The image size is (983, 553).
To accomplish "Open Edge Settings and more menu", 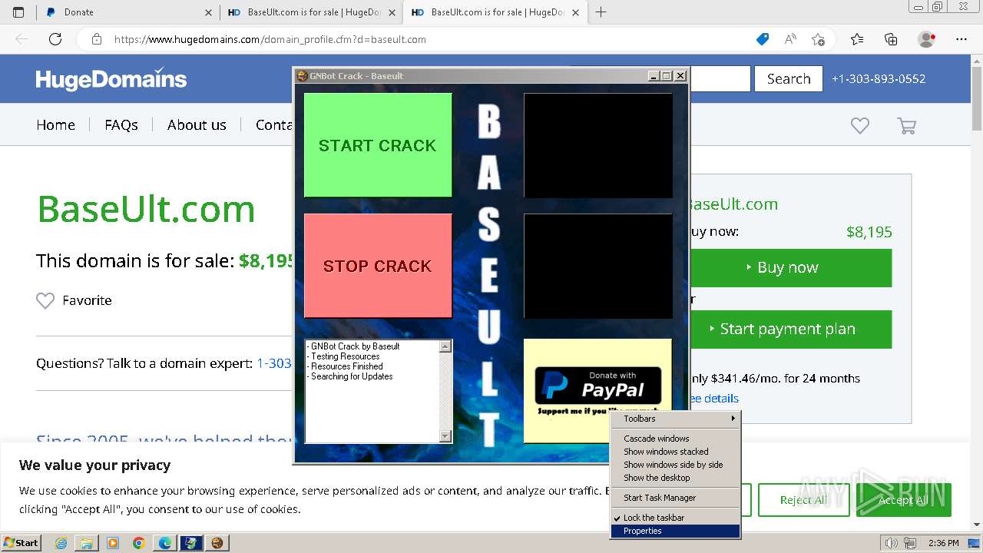I will pyautogui.click(x=961, y=39).
